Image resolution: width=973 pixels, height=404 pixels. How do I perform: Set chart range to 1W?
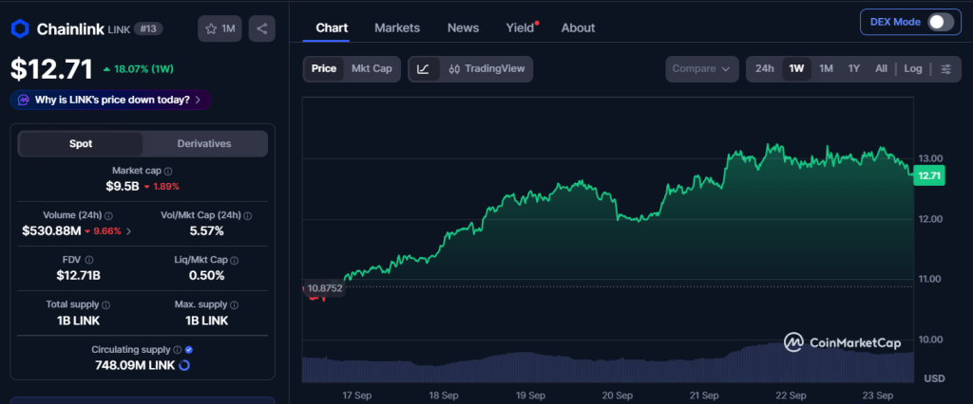click(x=797, y=69)
